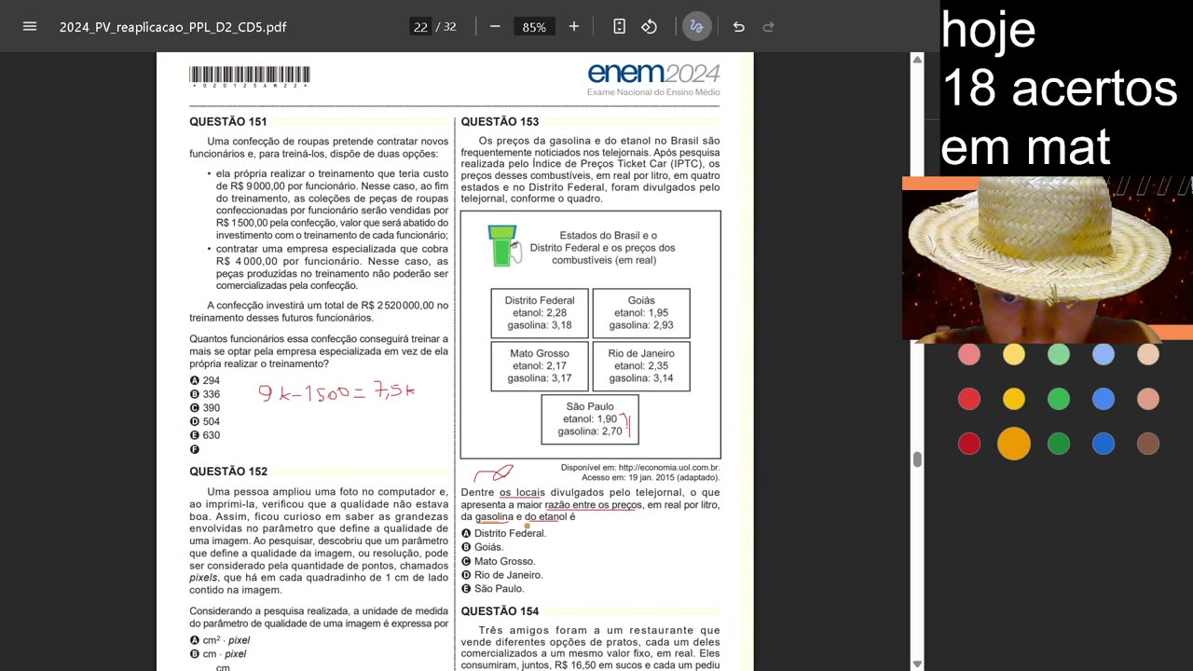Click answer option 336 in Questão 151

(205, 394)
